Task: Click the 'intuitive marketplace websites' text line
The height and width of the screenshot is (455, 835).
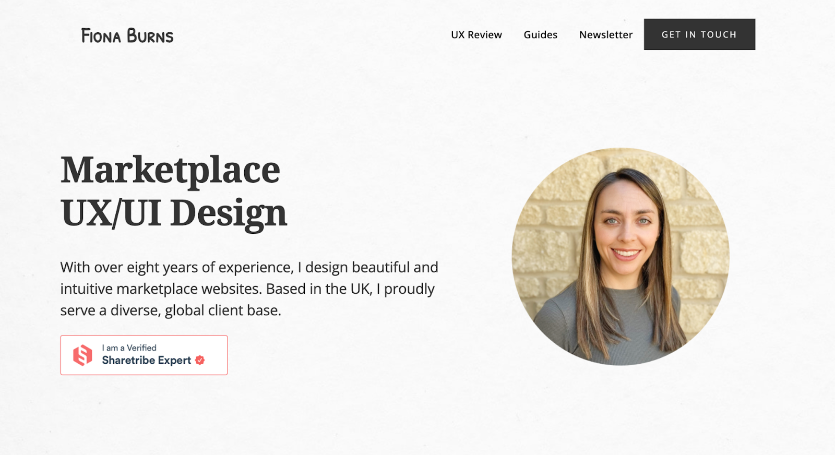Action: click(247, 289)
